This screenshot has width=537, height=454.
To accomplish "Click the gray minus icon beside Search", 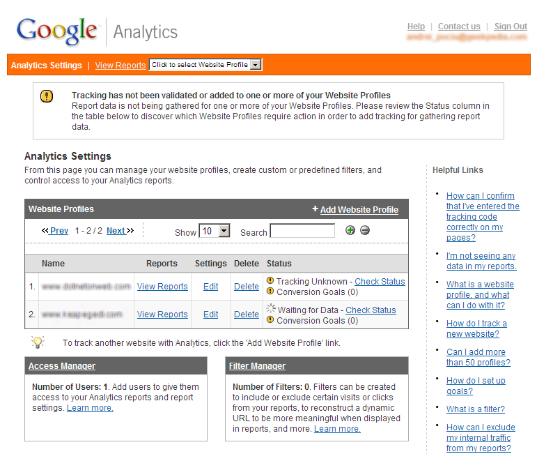I will pos(365,230).
